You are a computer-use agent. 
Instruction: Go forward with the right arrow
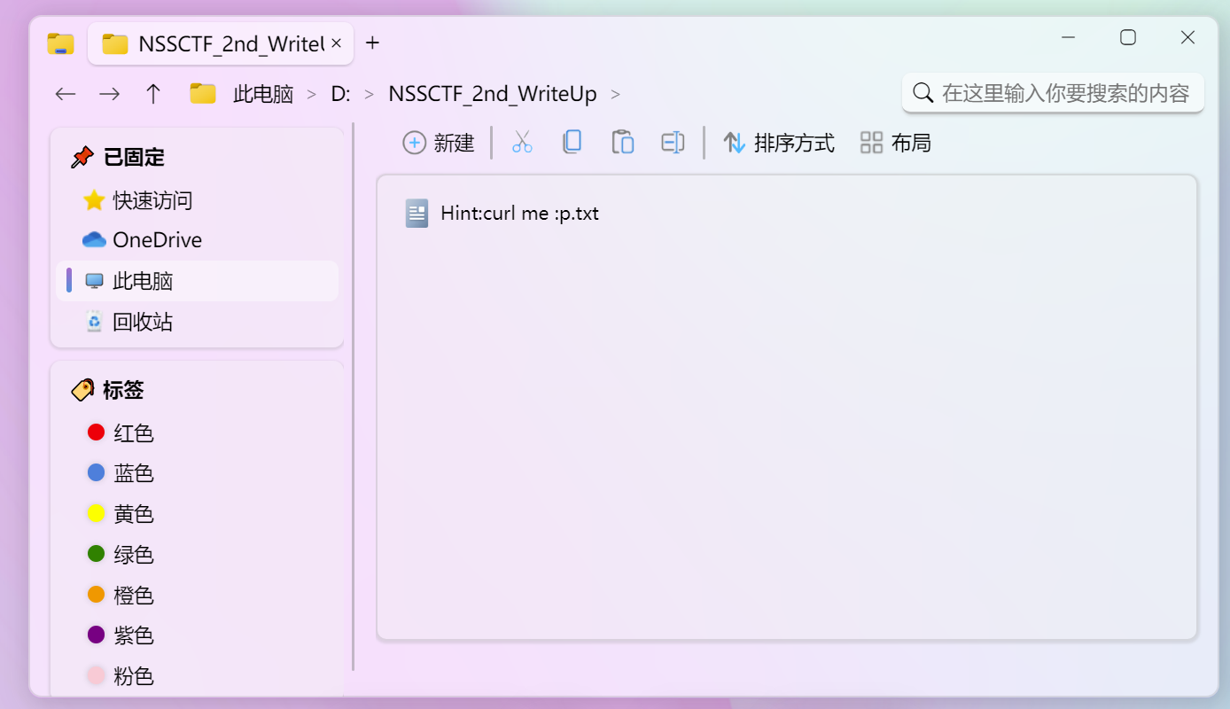pos(109,94)
